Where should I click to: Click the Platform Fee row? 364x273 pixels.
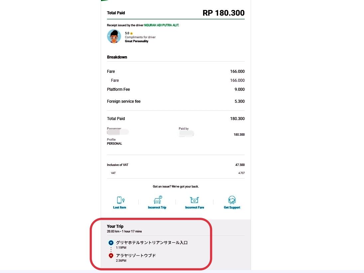pyautogui.click(x=176, y=89)
